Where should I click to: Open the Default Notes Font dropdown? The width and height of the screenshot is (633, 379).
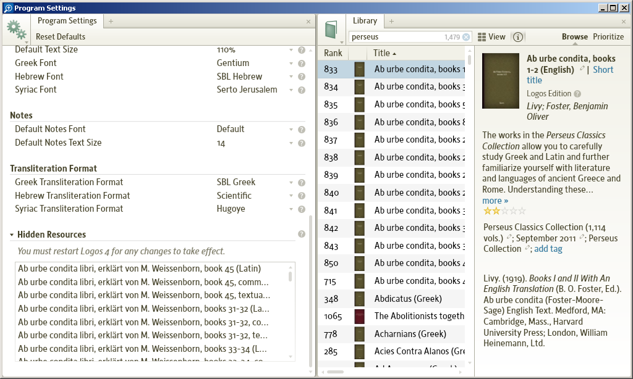click(291, 130)
